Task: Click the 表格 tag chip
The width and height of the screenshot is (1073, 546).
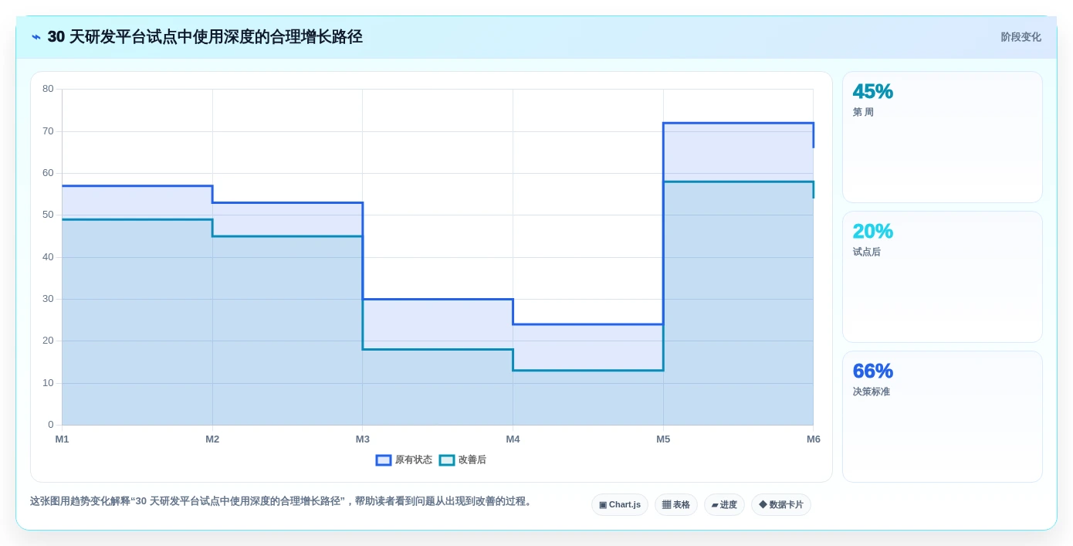Action: pos(675,504)
